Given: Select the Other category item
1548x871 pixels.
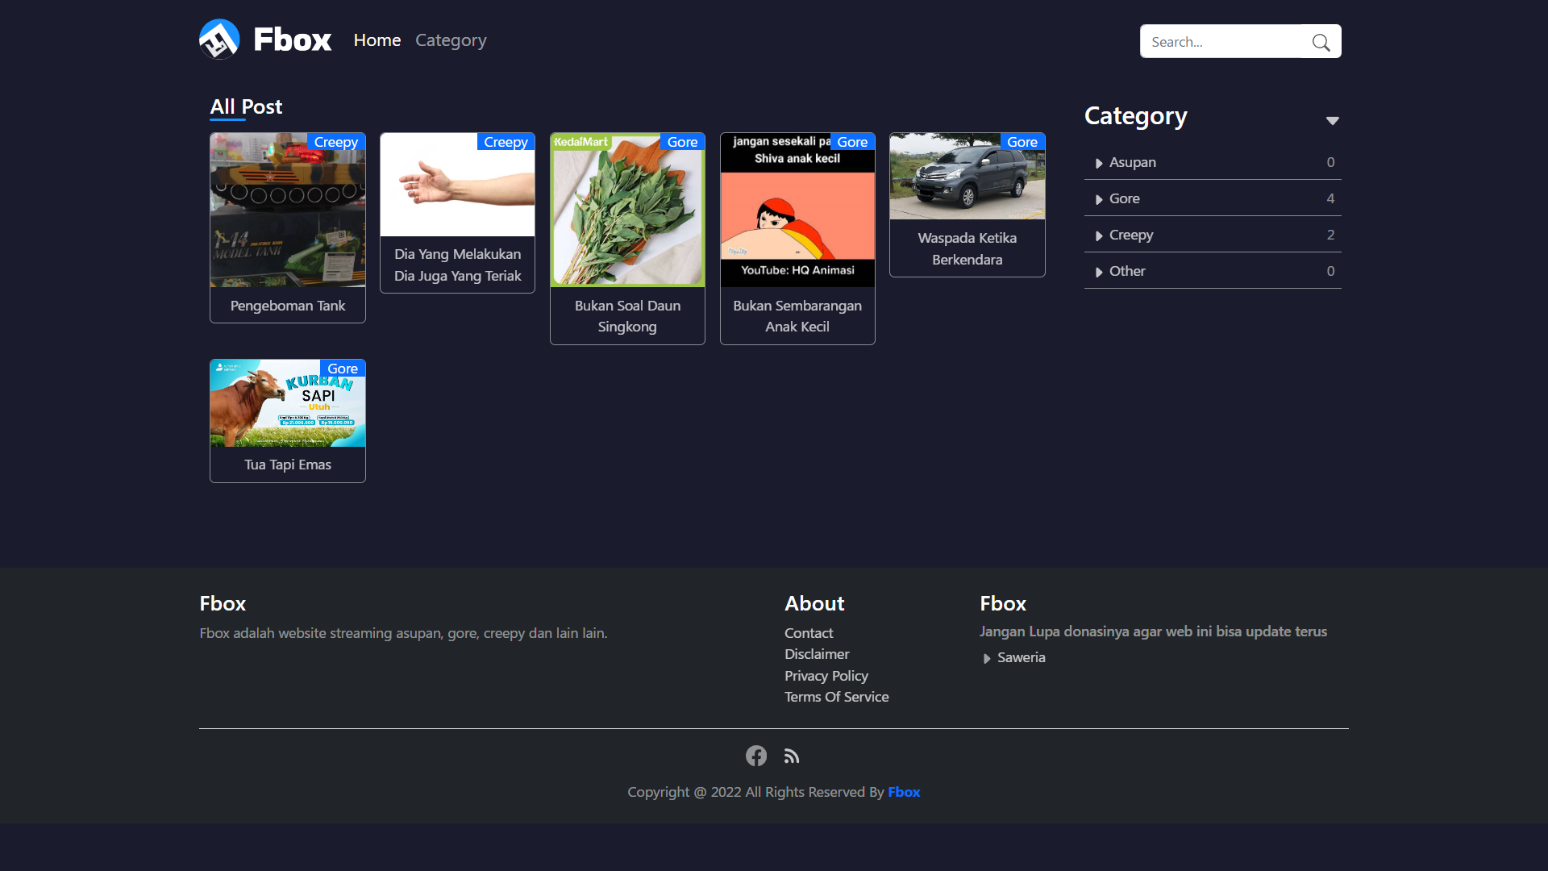Looking at the screenshot, I should point(1126,271).
